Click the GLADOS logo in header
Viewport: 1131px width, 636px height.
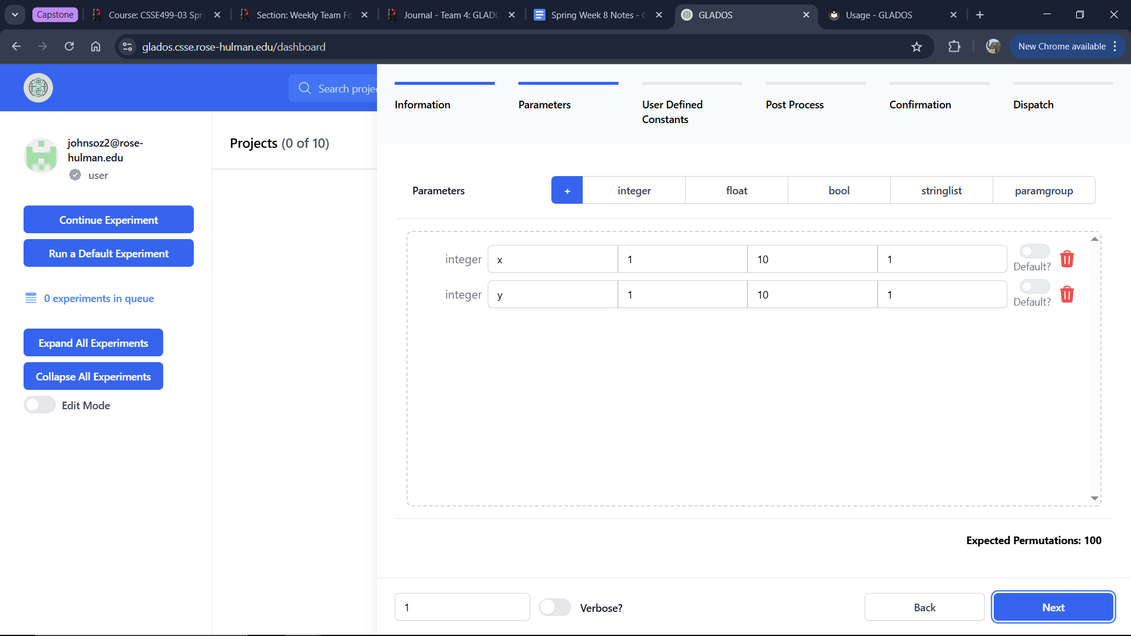coord(38,88)
